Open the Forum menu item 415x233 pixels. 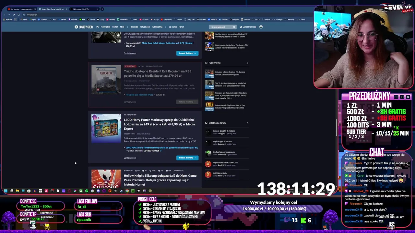(x=182, y=27)
